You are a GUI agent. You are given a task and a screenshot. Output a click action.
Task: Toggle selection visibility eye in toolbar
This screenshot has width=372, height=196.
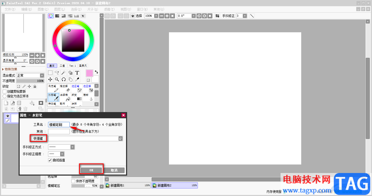click(x=133, y=16)
